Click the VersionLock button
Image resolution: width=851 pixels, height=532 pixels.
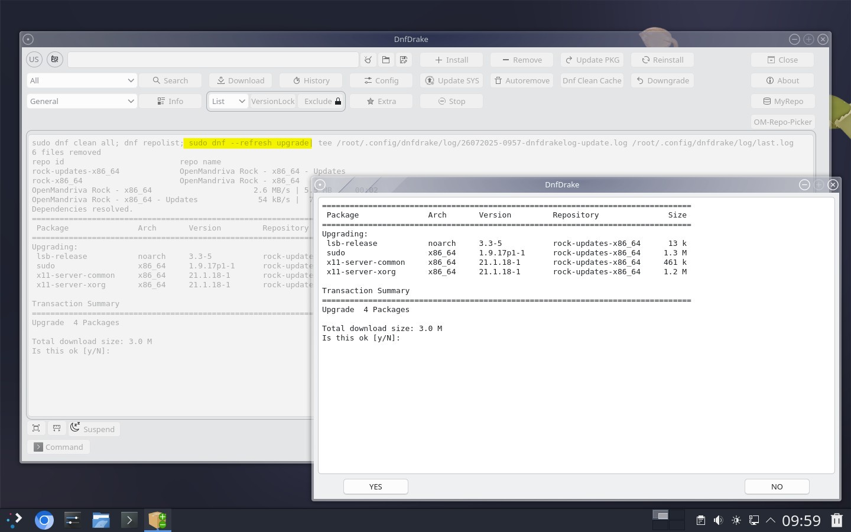tap(272, 101)
